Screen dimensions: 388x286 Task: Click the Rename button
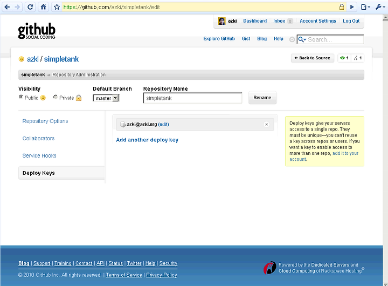point(262,98)
